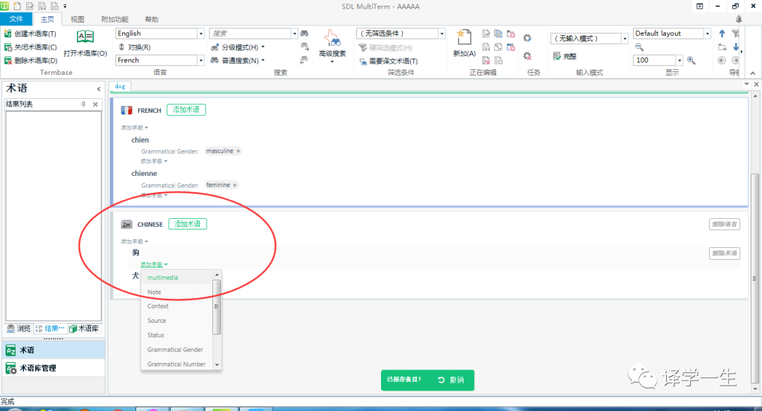762x411 pixels.
Task: Open 高级搜索 advanced search icon
Action: click(332, 38)
